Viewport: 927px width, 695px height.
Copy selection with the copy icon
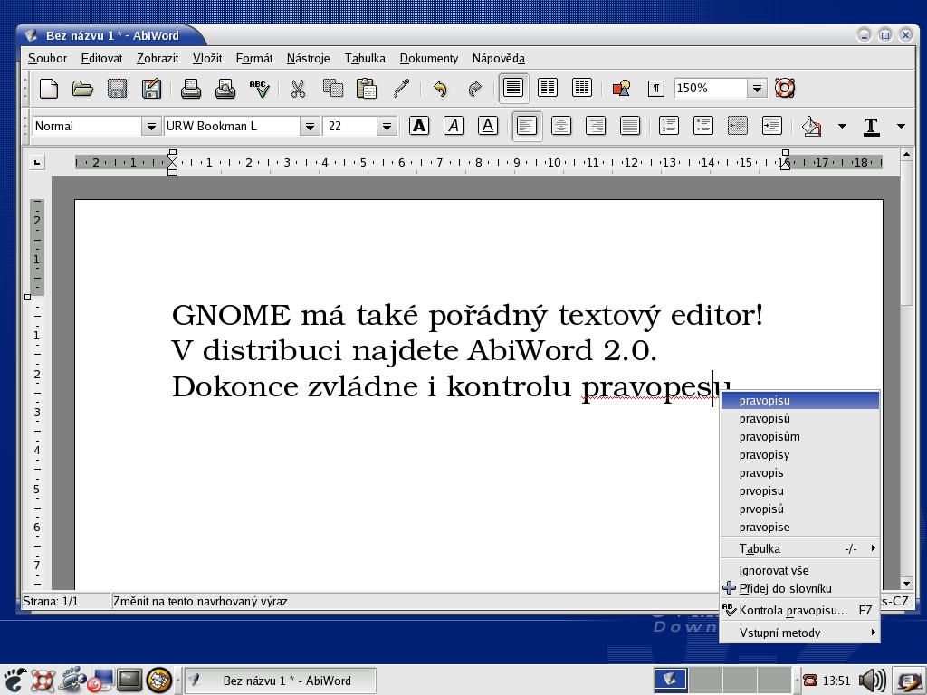coord(333,89)
